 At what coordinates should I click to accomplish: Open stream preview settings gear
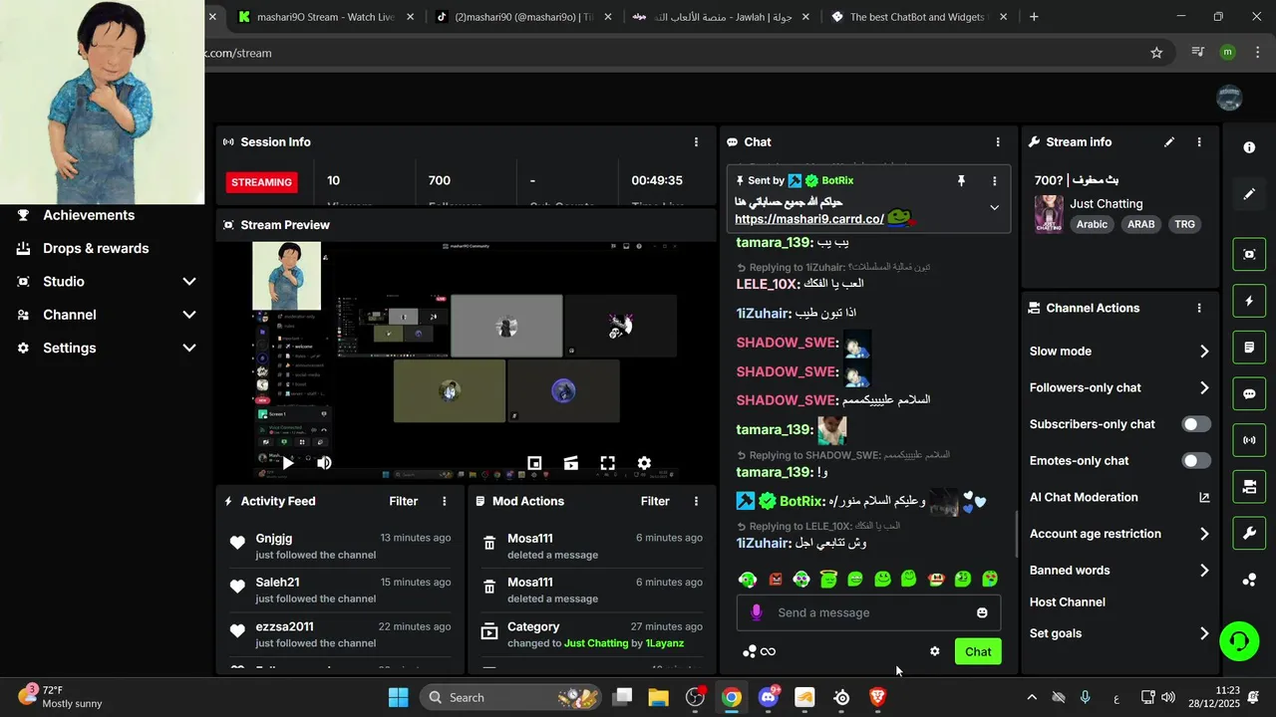click(644, 463)
